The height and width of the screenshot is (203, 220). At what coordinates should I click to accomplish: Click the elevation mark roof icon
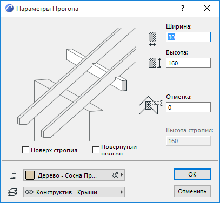(x=151, y=105)
